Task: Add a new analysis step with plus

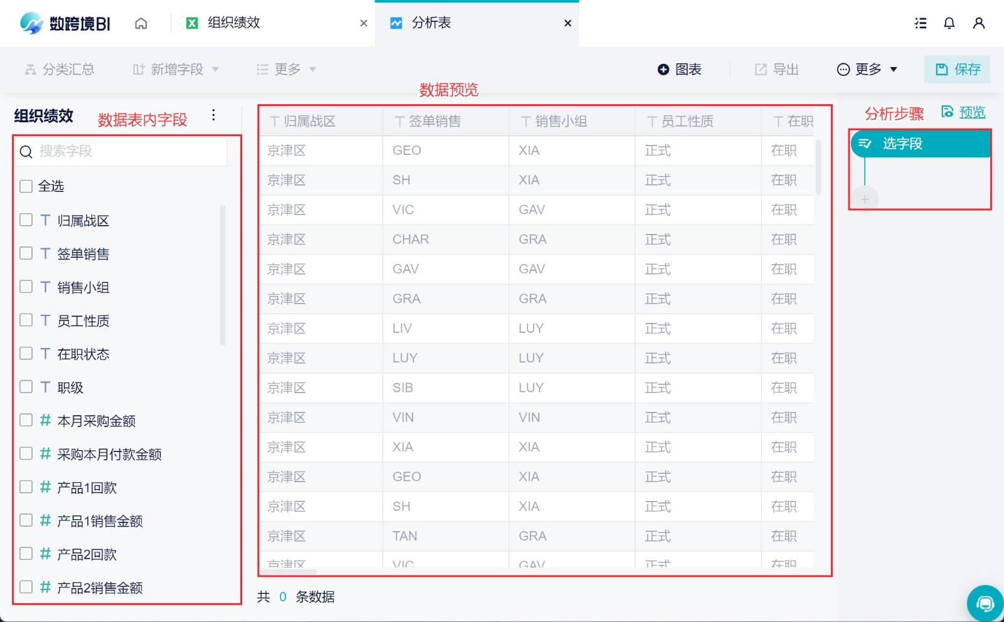Action: tap(865, 199)
